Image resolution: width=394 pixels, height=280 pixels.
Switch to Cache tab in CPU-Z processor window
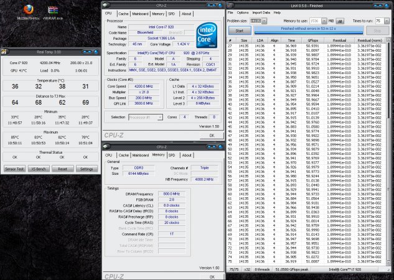(123, 14)
